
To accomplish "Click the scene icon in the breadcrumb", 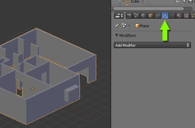I will (124, 25).
